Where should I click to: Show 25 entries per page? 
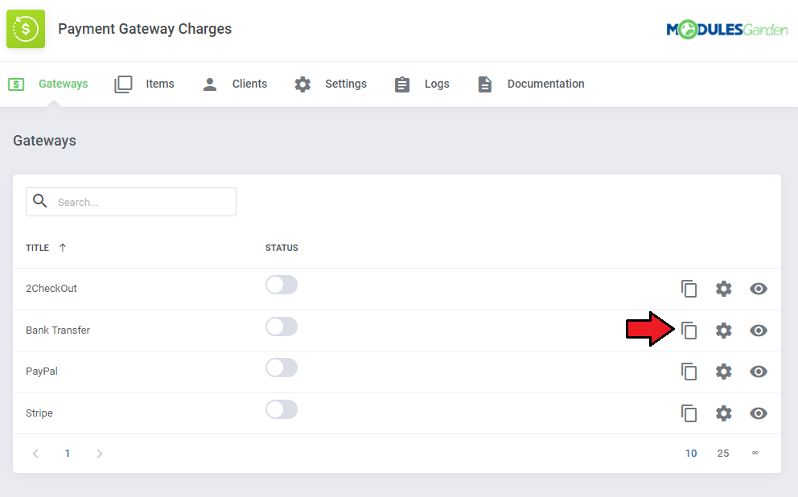pyautogui.click(x=723, y=454)
